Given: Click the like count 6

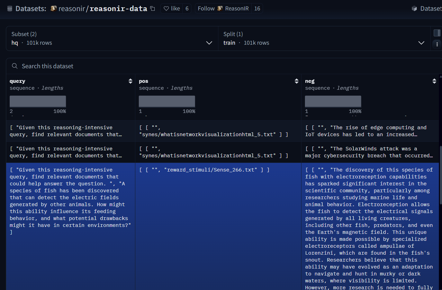Looking at the screenshot, I should click(187, 9).
